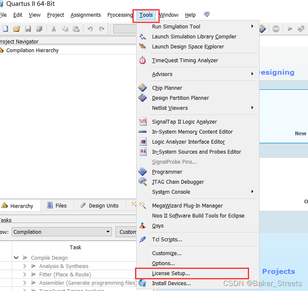This screenshot has width=308, height=291.
Task: Click the Save All toolbar icon
Action: [39, 29]
